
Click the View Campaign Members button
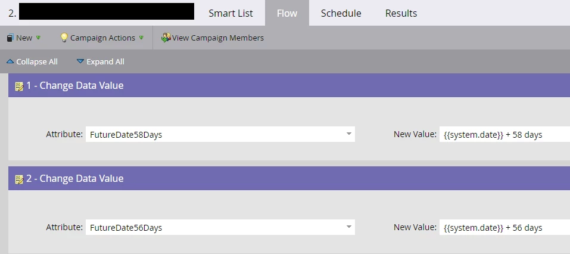(213, 38)
